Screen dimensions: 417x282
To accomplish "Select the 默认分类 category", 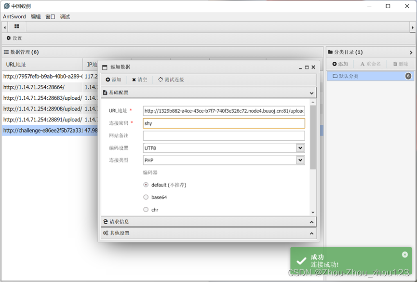I will [370, 76].
